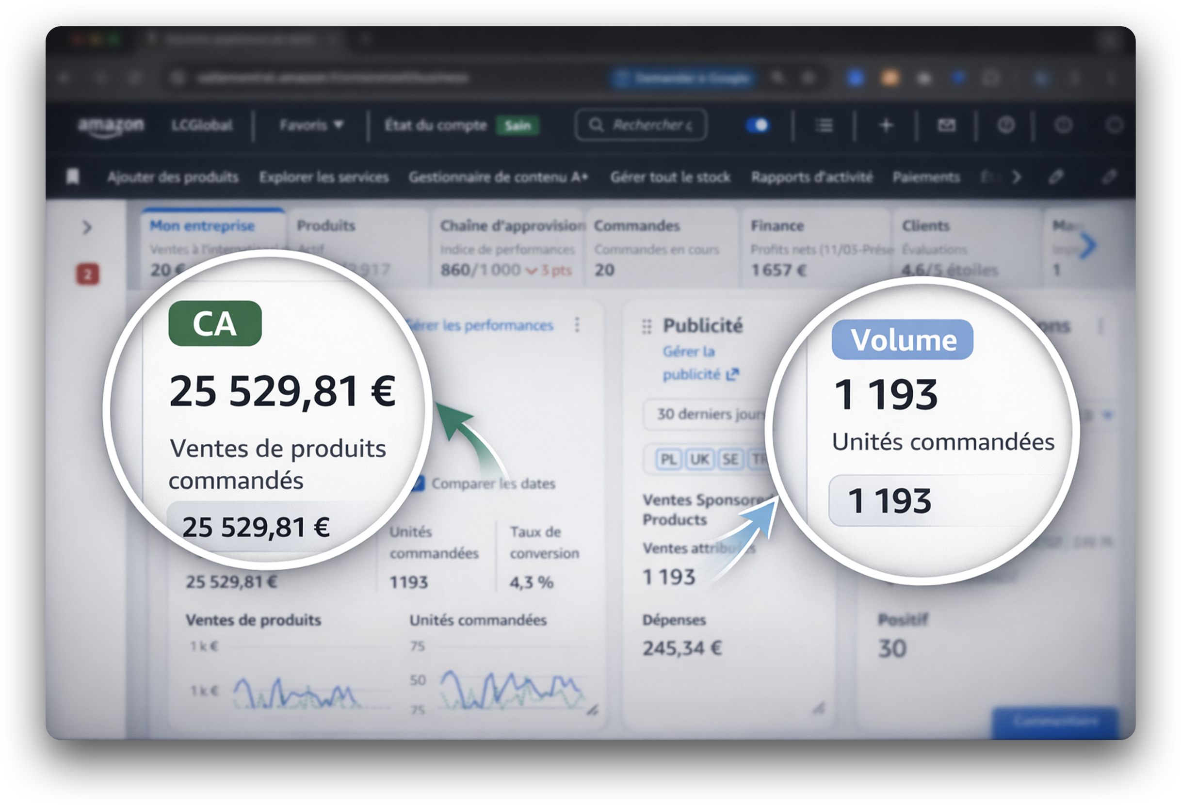Image resolution: width=1181 pixels, height=805 pixels.
Task: Click the red notification badge in sidebar
Action: tap(87, 274)
